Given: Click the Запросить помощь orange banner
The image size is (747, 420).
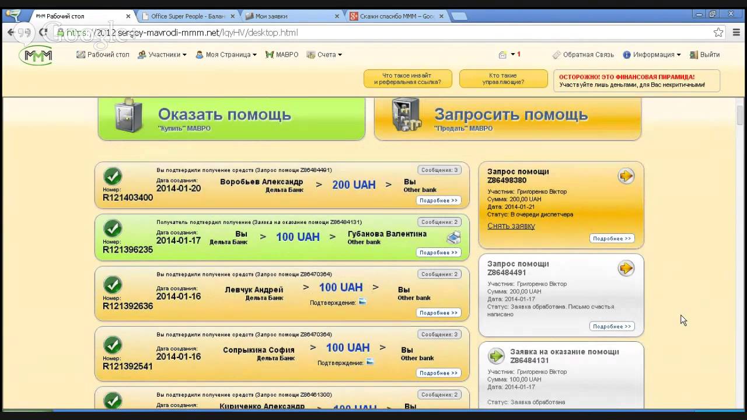Looking at the screenshot, I should click(508, 119).
